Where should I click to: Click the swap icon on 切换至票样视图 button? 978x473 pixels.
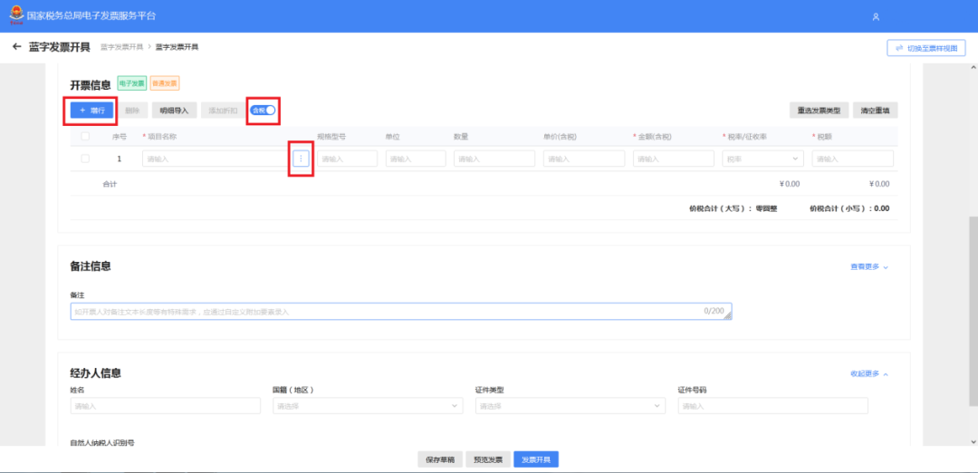click(899, 48)
